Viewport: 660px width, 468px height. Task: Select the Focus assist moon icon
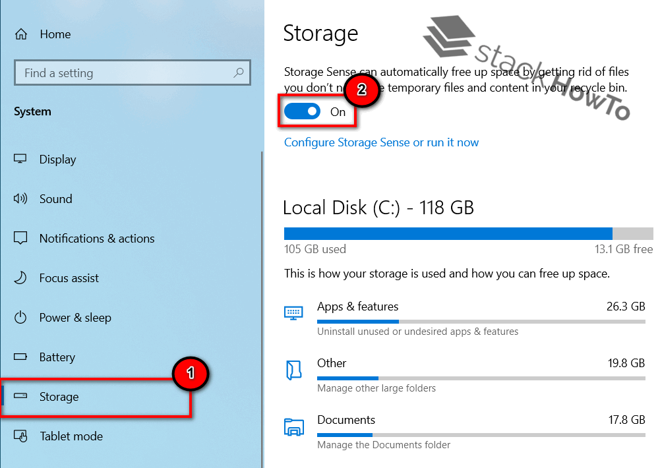(20, 278)
